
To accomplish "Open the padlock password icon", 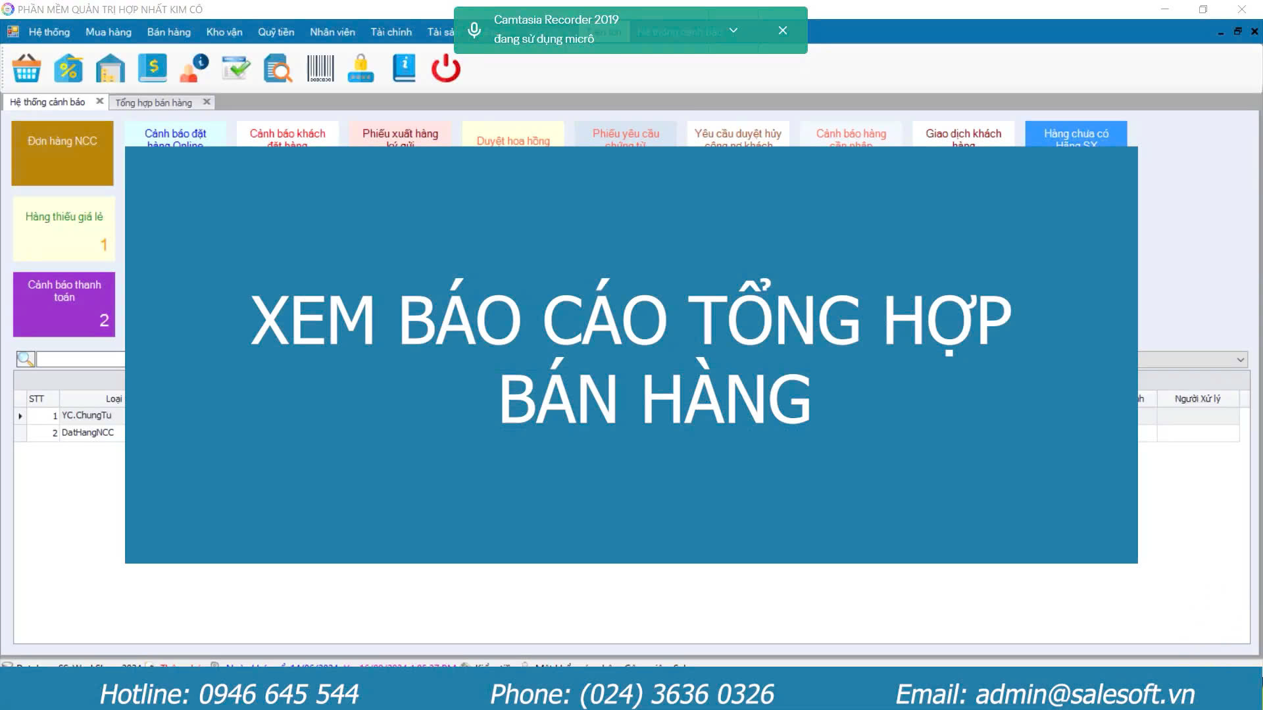I will (x=360, y=68).
